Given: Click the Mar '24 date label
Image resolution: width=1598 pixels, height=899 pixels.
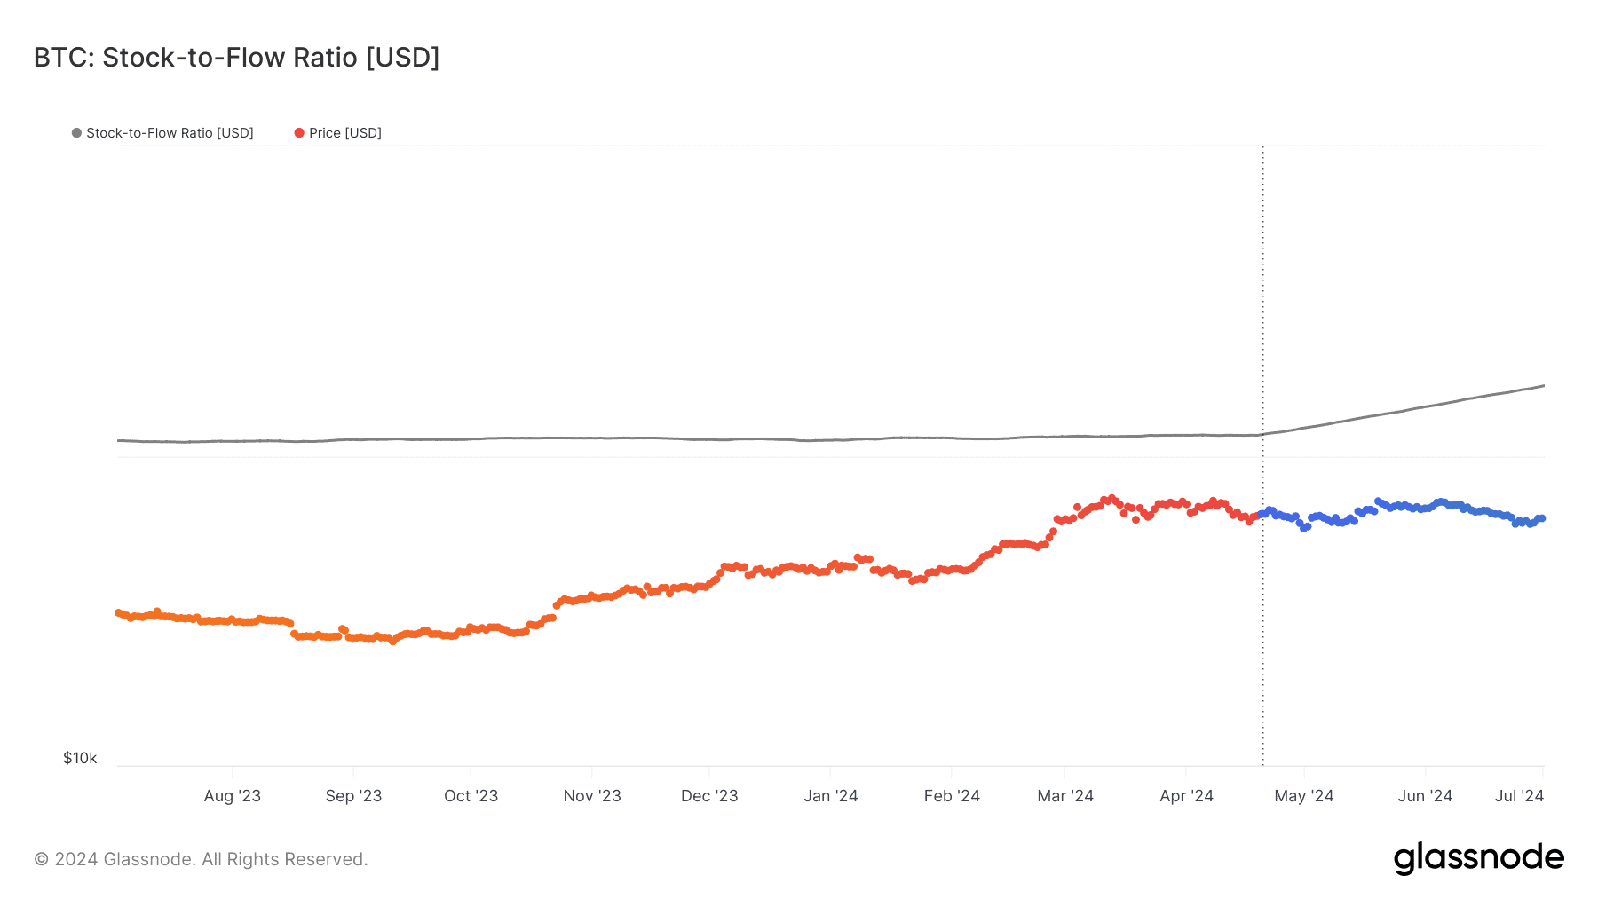Looking at the screenshot, I should pyautogui.click(x=1065, y=796).
